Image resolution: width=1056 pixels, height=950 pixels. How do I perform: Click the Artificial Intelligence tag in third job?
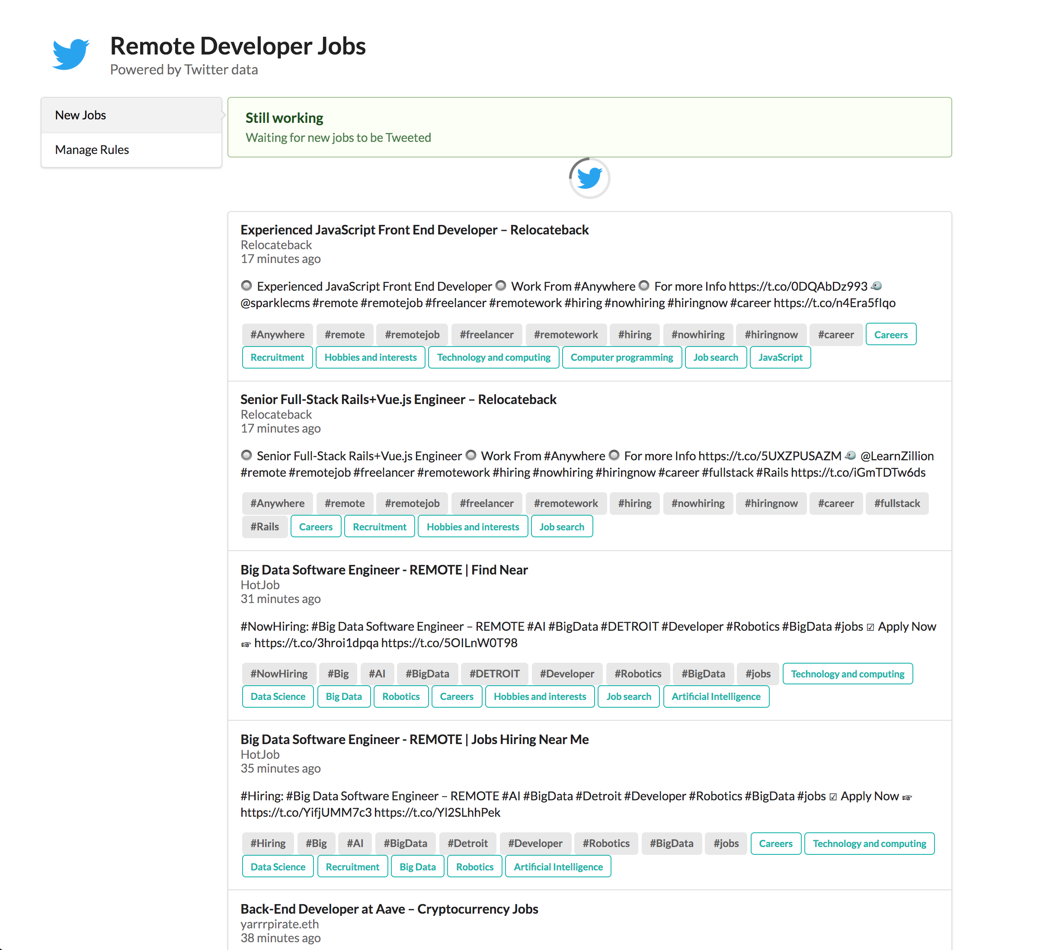pos(716,696)
